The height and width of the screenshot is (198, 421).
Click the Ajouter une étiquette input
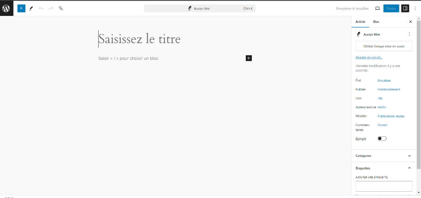click(x=384, y=186)
